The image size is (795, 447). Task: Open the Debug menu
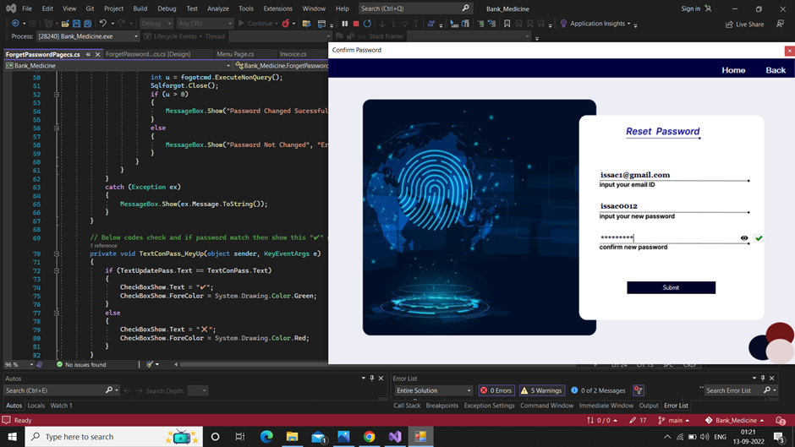167,8
